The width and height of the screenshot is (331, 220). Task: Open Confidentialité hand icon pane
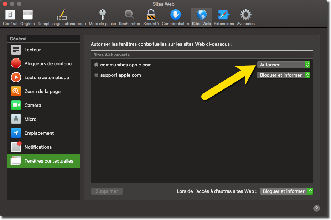[175, 17]
